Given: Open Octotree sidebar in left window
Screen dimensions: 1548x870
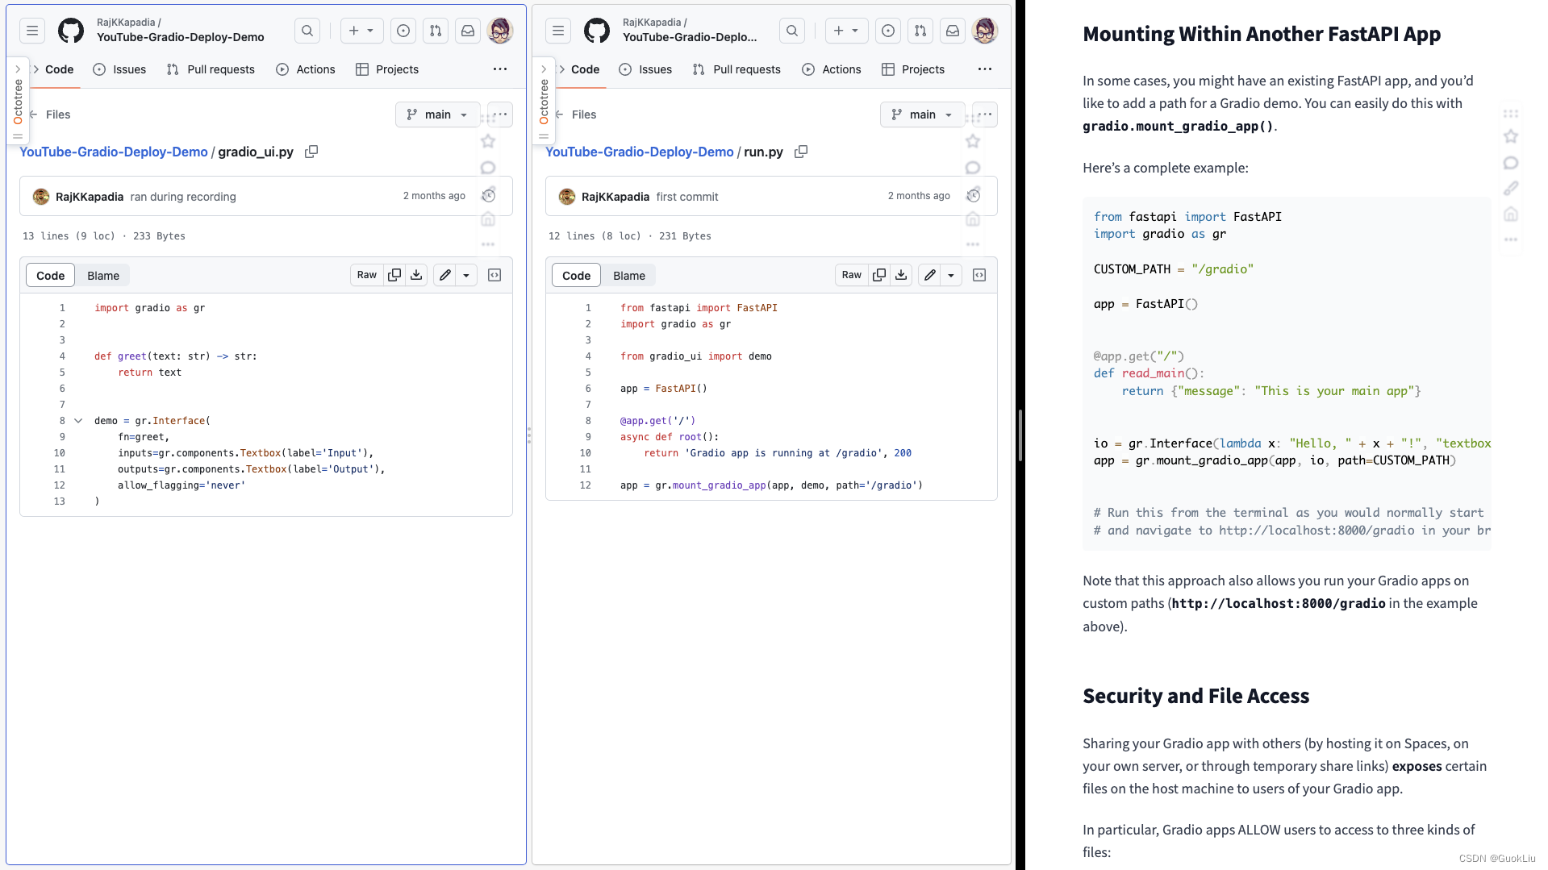Looking at the screenshot, I should [x=18, y=101].
